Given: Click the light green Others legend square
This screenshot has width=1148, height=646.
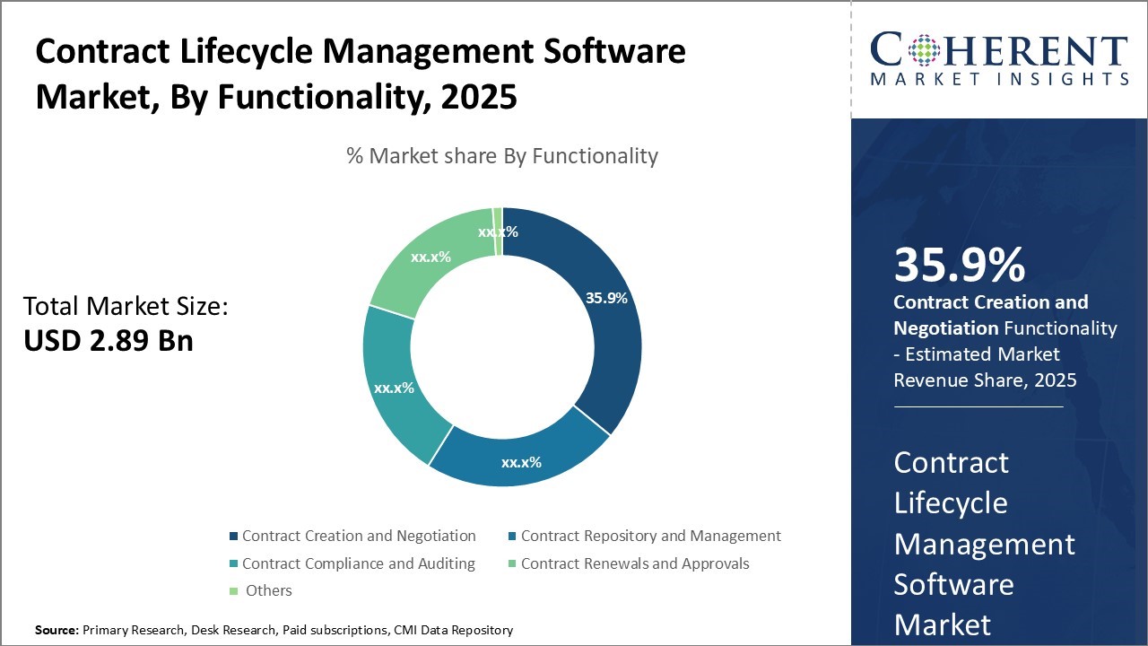Looking at the screenshot, I should pyautogui.click(x=234, y=591).
